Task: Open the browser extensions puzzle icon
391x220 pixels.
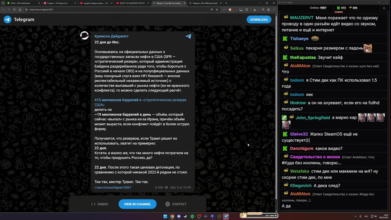Action: pyautogui.click(x=247, y=9)
